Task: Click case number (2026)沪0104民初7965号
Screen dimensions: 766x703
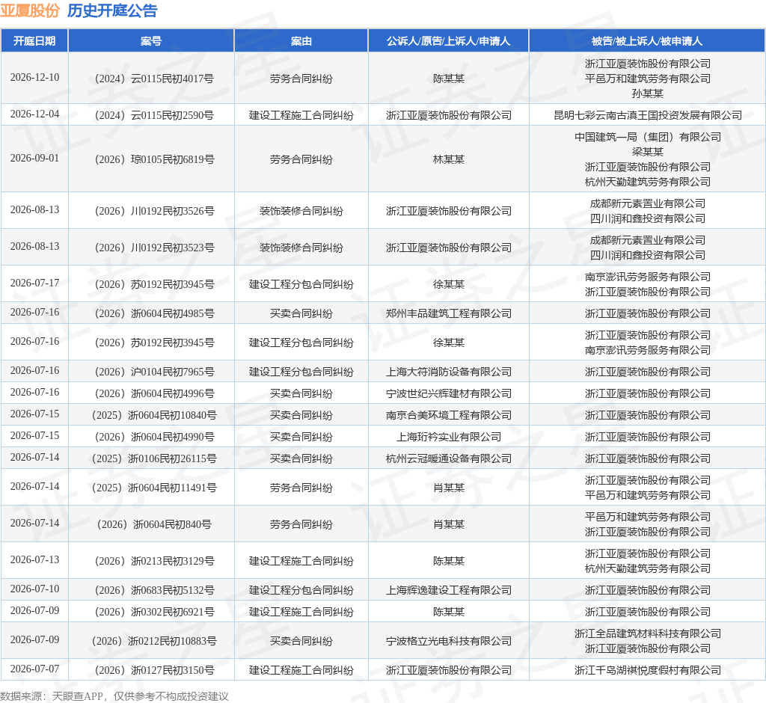Action: 154,372
